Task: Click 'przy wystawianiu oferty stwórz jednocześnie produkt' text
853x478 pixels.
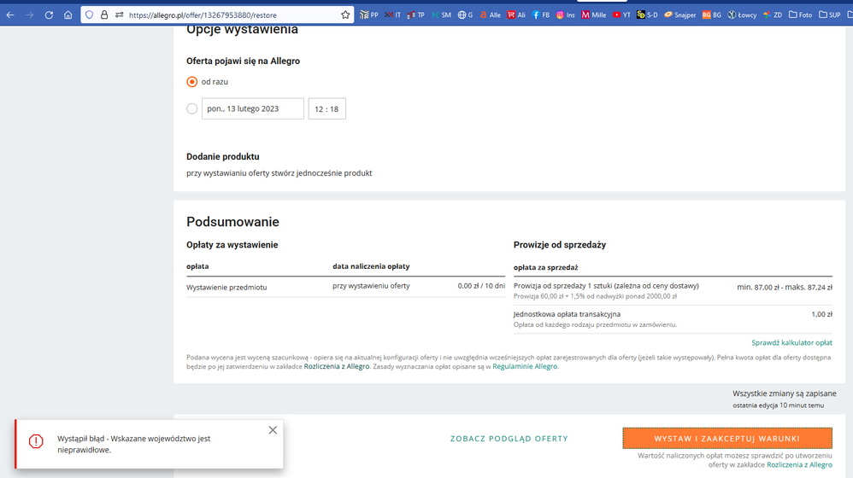Action: (279, 173)
